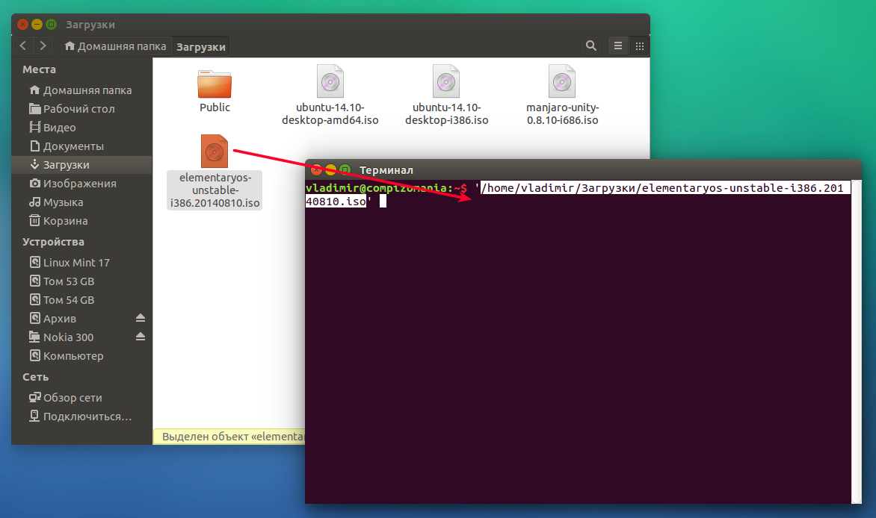Viewport: 876px width, 518px height.
Task: Minimize the Терминал window
Action: 330,169
